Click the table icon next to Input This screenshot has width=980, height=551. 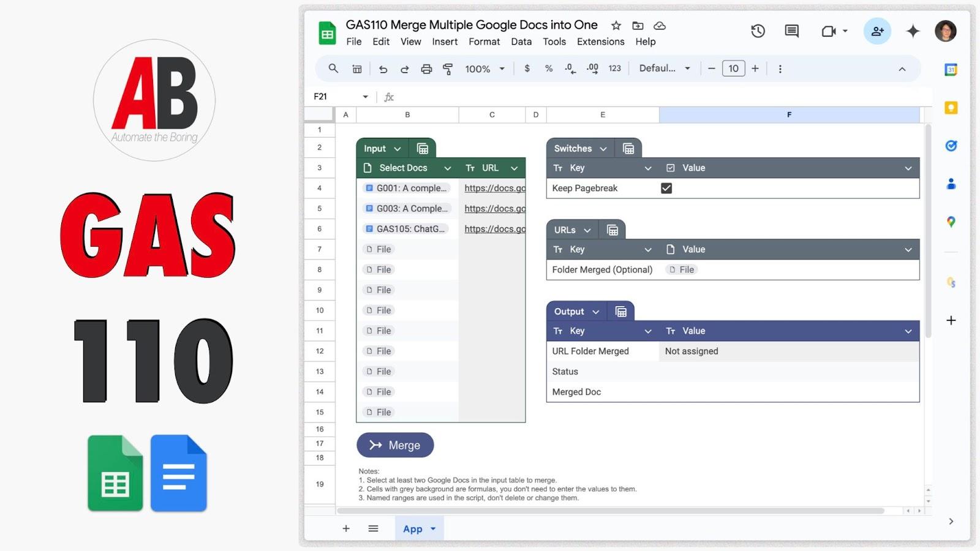pos(422,148)
